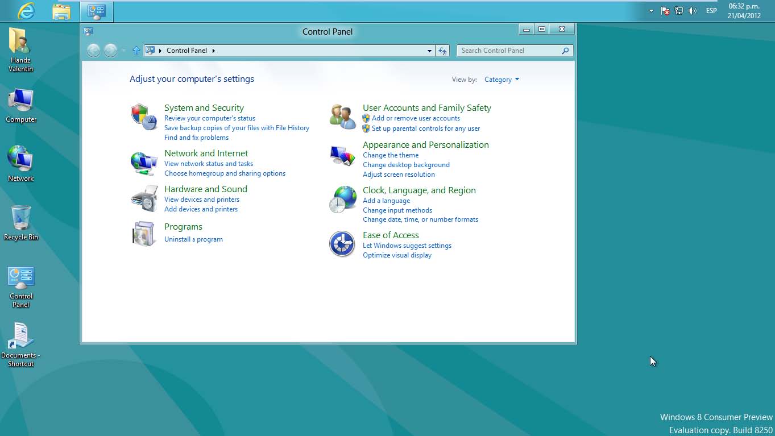Click Add or remove user accounts

pyautogui.click(x=416, y=118)
